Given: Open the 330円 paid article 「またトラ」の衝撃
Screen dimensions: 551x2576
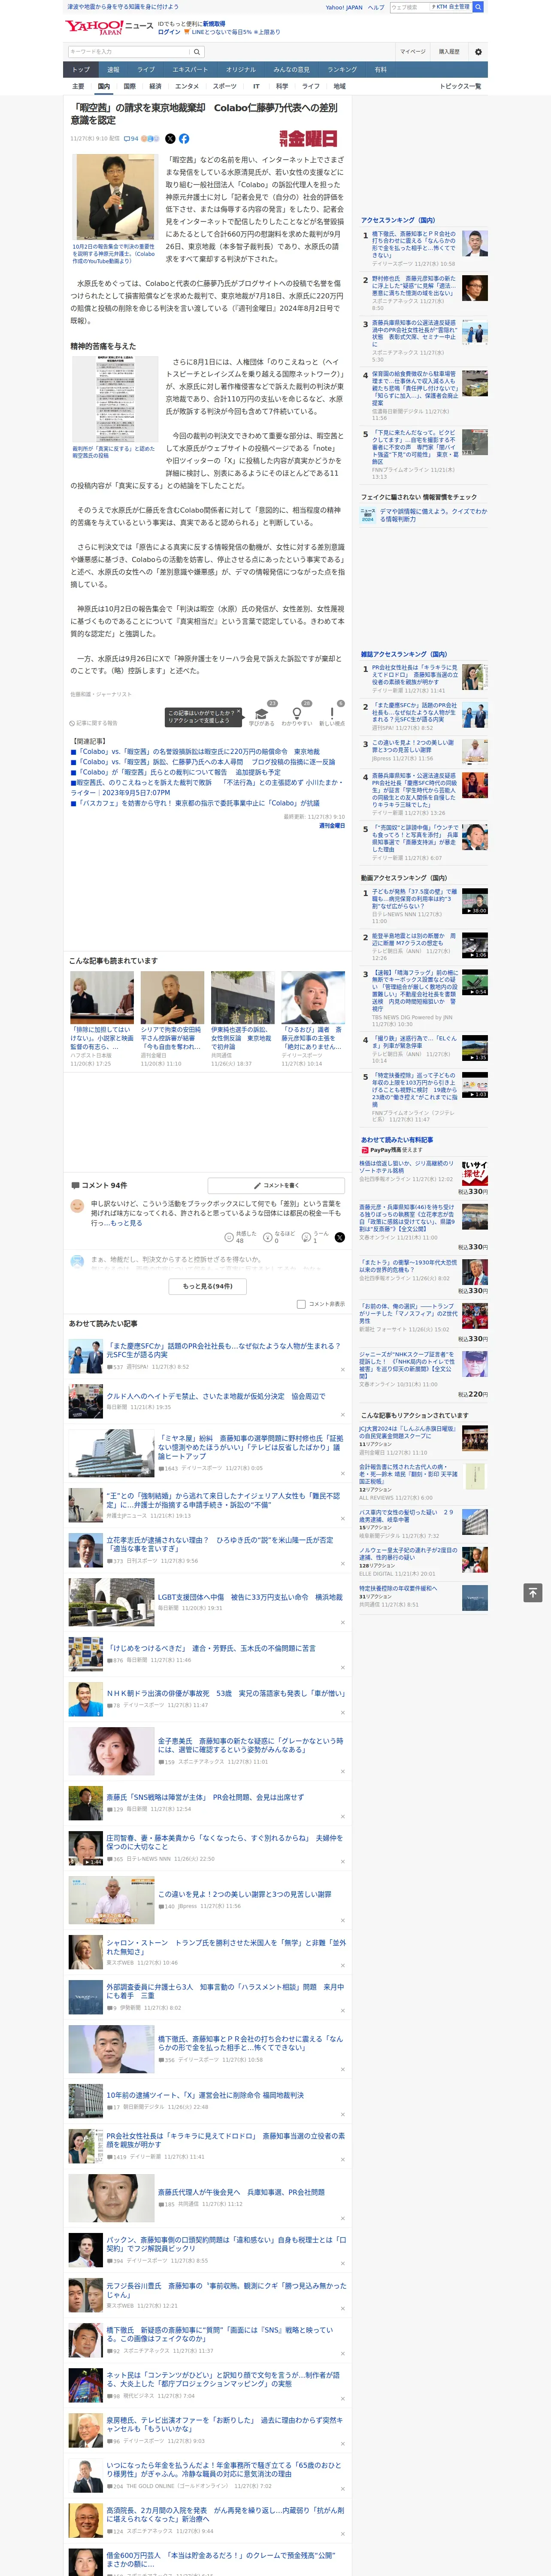Looking at the screenshot, I should 408,1266.
